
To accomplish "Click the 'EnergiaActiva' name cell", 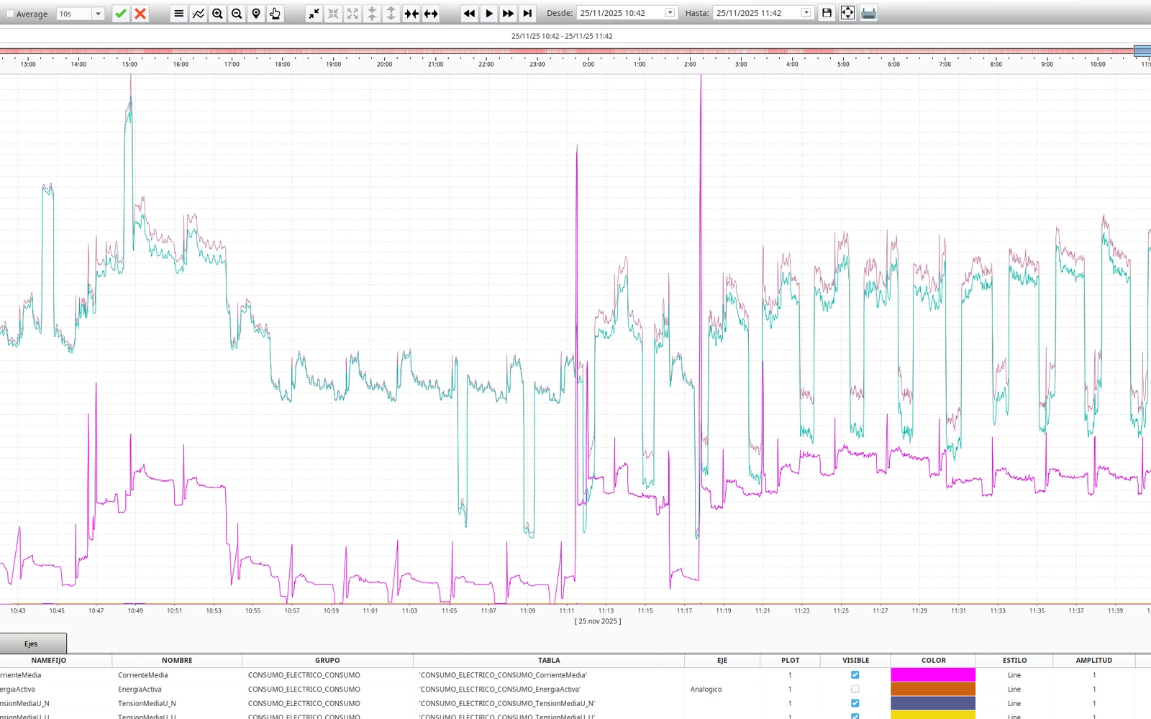I will pos(177,689).
